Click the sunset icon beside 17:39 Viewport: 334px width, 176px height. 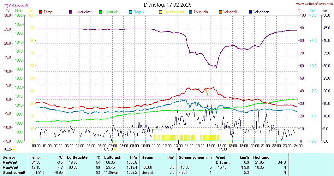[229, 149]
